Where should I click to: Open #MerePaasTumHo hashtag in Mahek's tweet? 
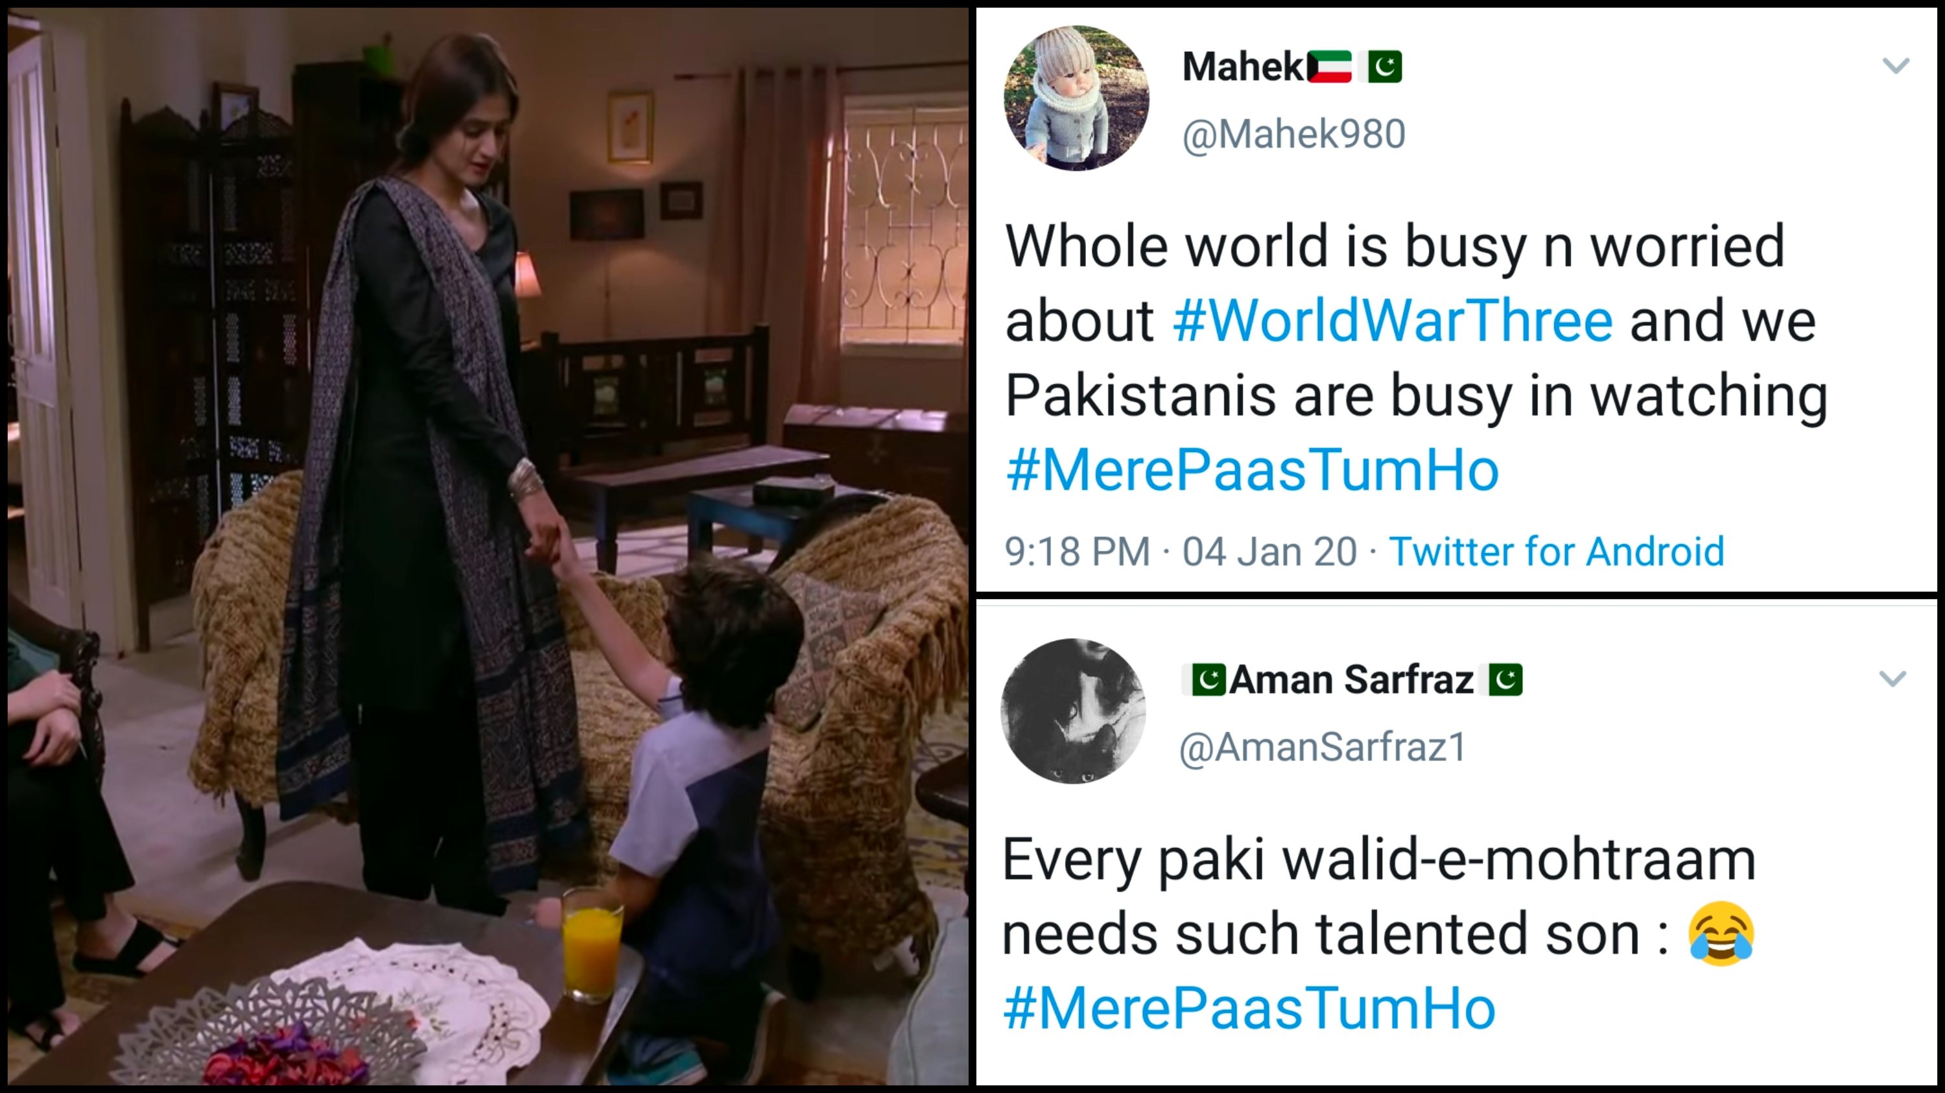[1253, 469]
